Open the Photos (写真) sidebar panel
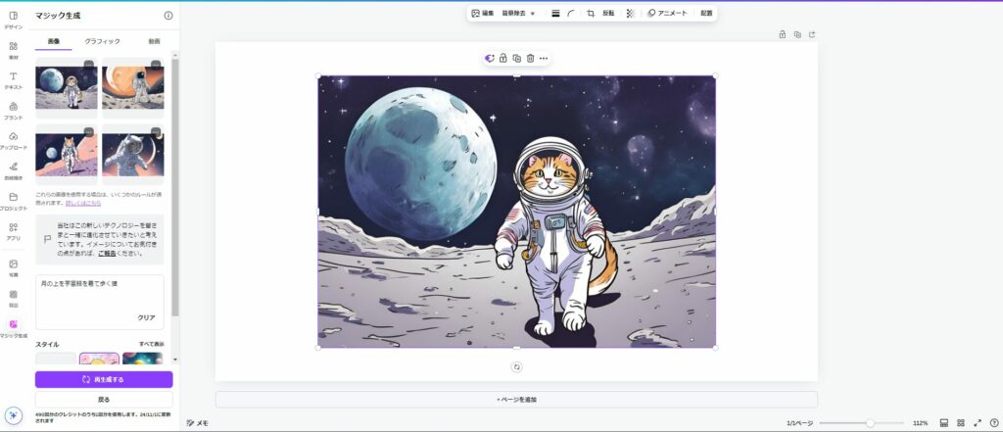1003x432 pixels. (x=14, y=267)
